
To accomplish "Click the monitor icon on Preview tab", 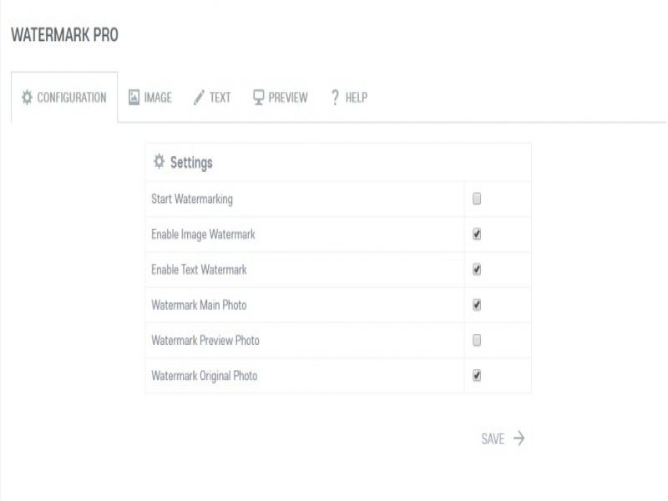I will (259, 98).
